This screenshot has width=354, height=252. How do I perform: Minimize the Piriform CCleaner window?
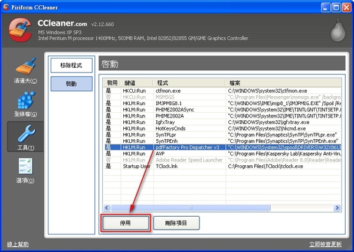pyautogui.click(x=325, y=8)
